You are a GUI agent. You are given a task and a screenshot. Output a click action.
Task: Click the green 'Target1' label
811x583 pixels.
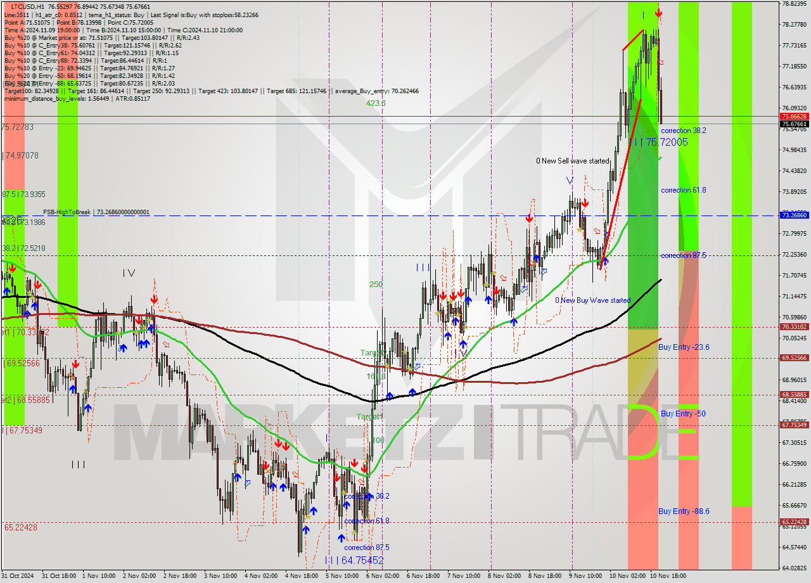(369, 416)
